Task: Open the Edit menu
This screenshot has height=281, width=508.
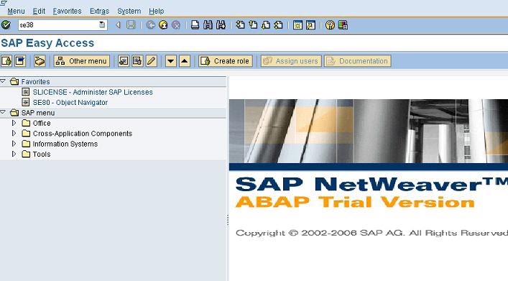Action: click(x=39, y=11)
